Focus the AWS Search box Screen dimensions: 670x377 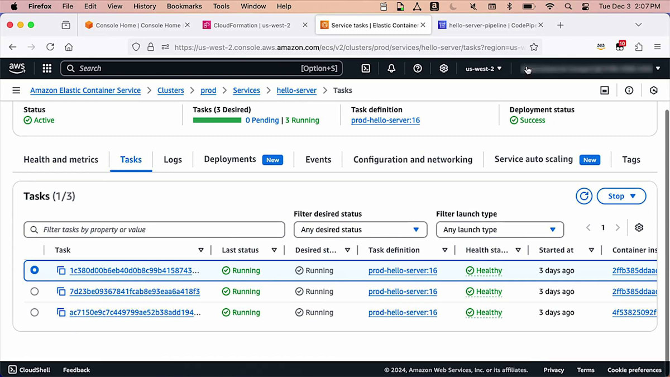(201, 68)
